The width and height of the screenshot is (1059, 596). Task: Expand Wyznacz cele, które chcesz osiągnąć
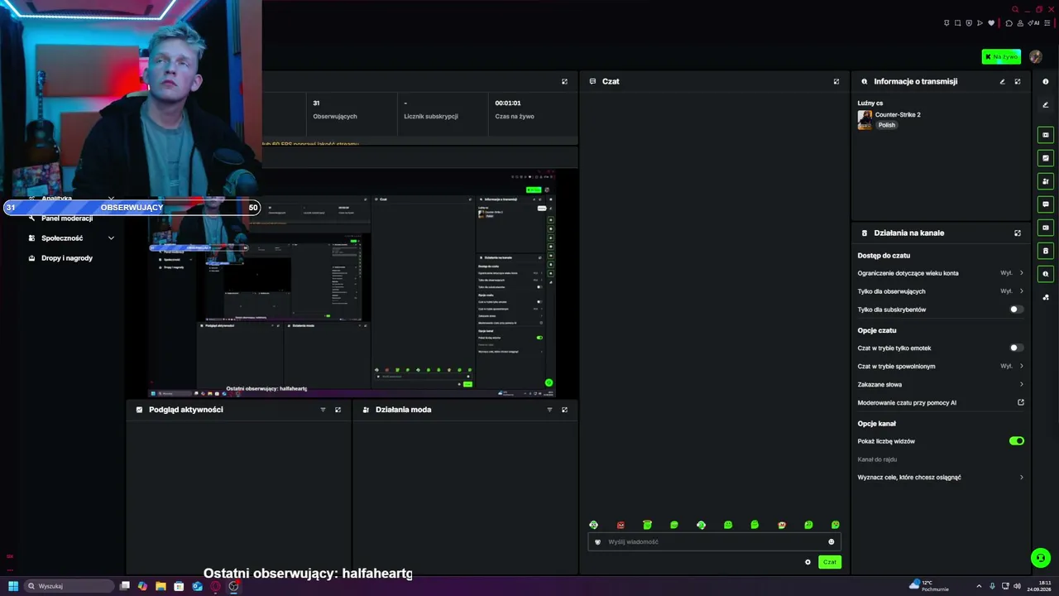click(941, 478)
